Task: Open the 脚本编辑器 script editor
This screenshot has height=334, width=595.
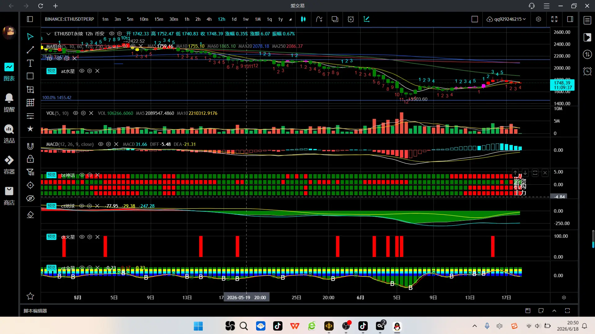Action: [x=35, y=311]
